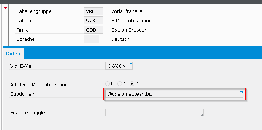
Task: Focus the Subdomain text field
Action: 174,94
